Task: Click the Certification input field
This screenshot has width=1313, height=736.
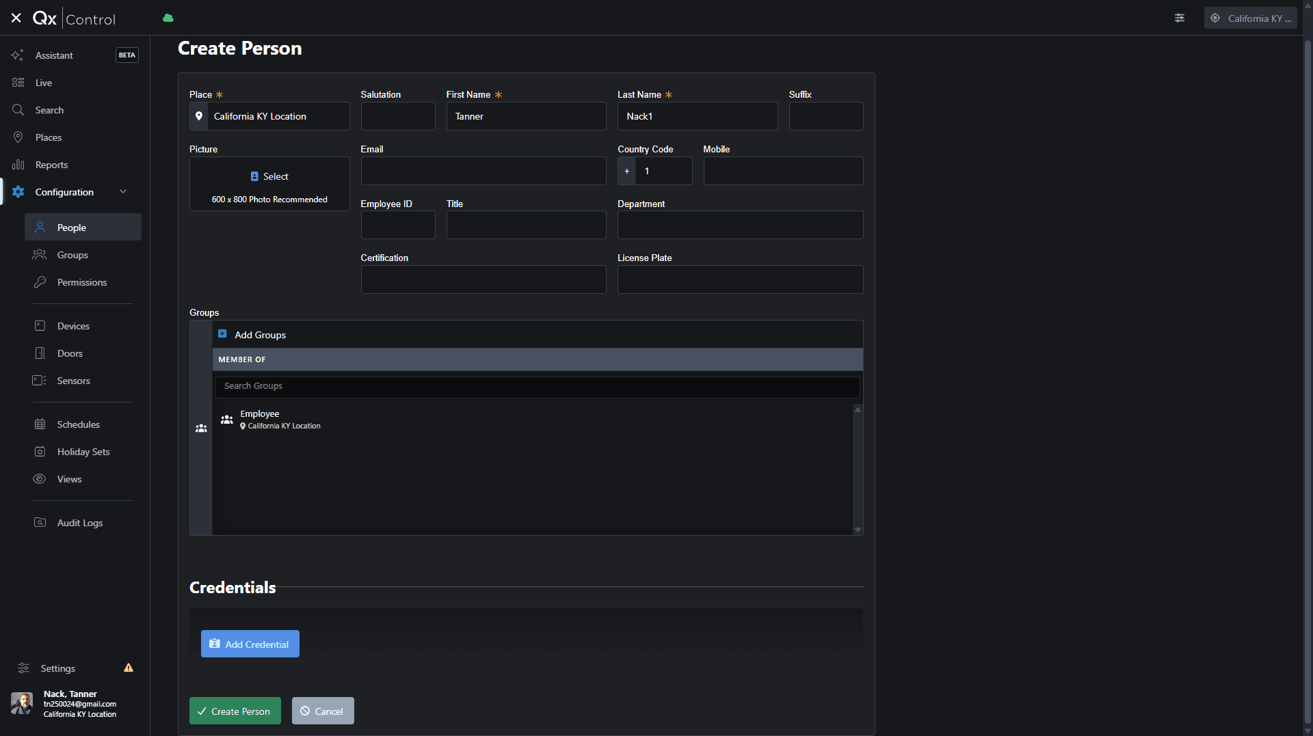Action: pyautogui.click(x=483, y=280)
